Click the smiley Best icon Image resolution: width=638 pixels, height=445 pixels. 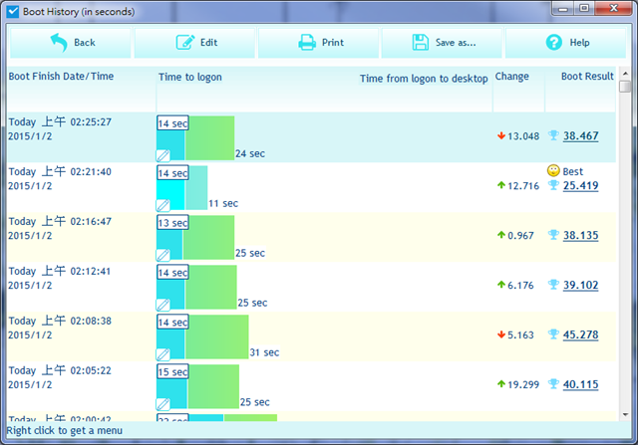point(553,170)
